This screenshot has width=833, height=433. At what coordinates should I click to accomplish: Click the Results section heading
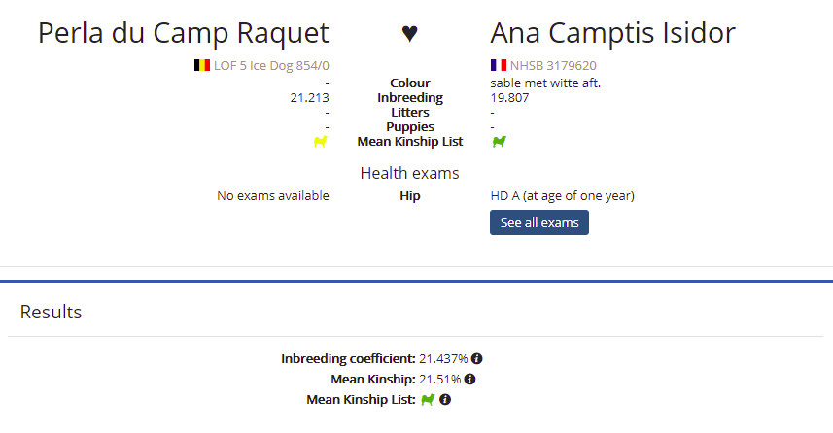tap(51, 312)
